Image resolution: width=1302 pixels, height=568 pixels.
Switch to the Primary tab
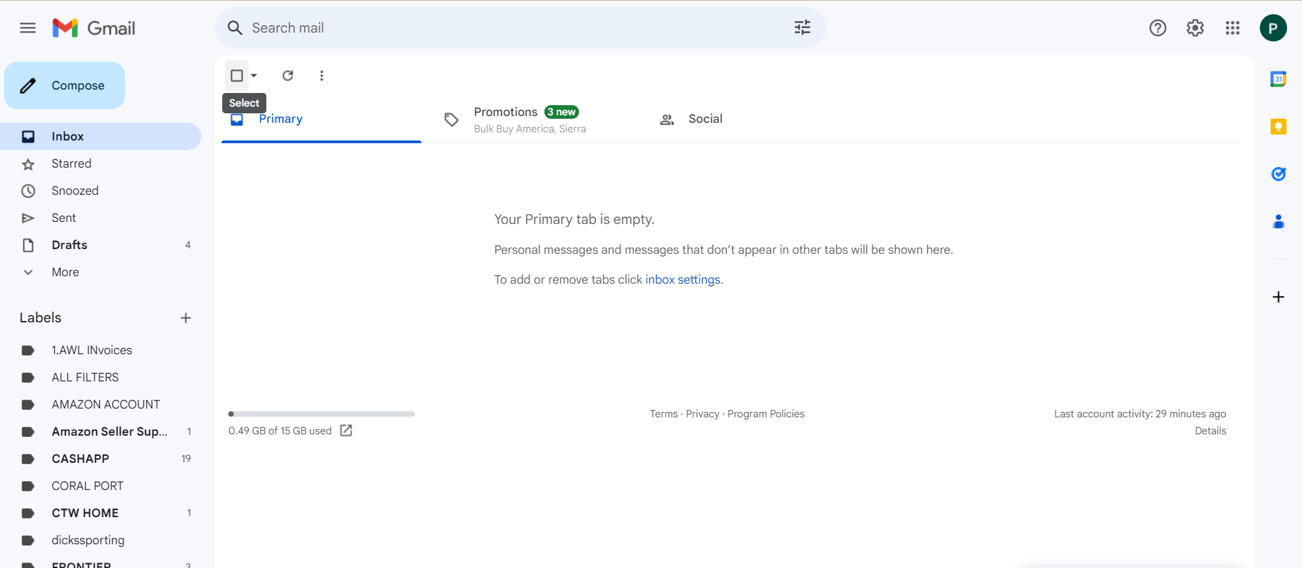[x=321, y=119]
